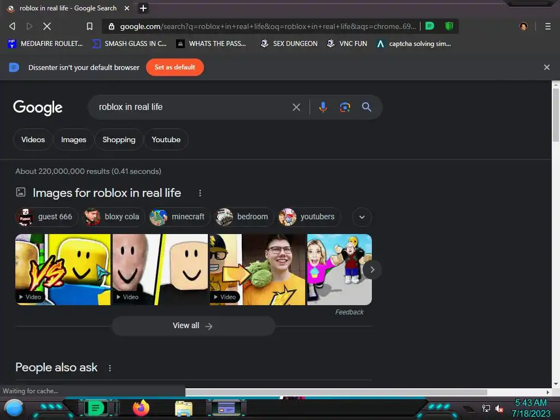Launch Firefox from the taskbar
560x420 pixels.
click(x=141, y=408)
